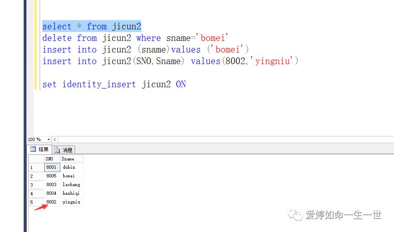Select row header 1 in results
The width and height of the screenshot is (394, 232).
[x=36, y=167]
